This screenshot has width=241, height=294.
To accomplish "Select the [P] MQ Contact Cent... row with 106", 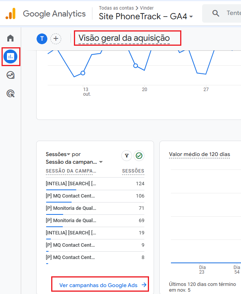I will coord(95,196).
